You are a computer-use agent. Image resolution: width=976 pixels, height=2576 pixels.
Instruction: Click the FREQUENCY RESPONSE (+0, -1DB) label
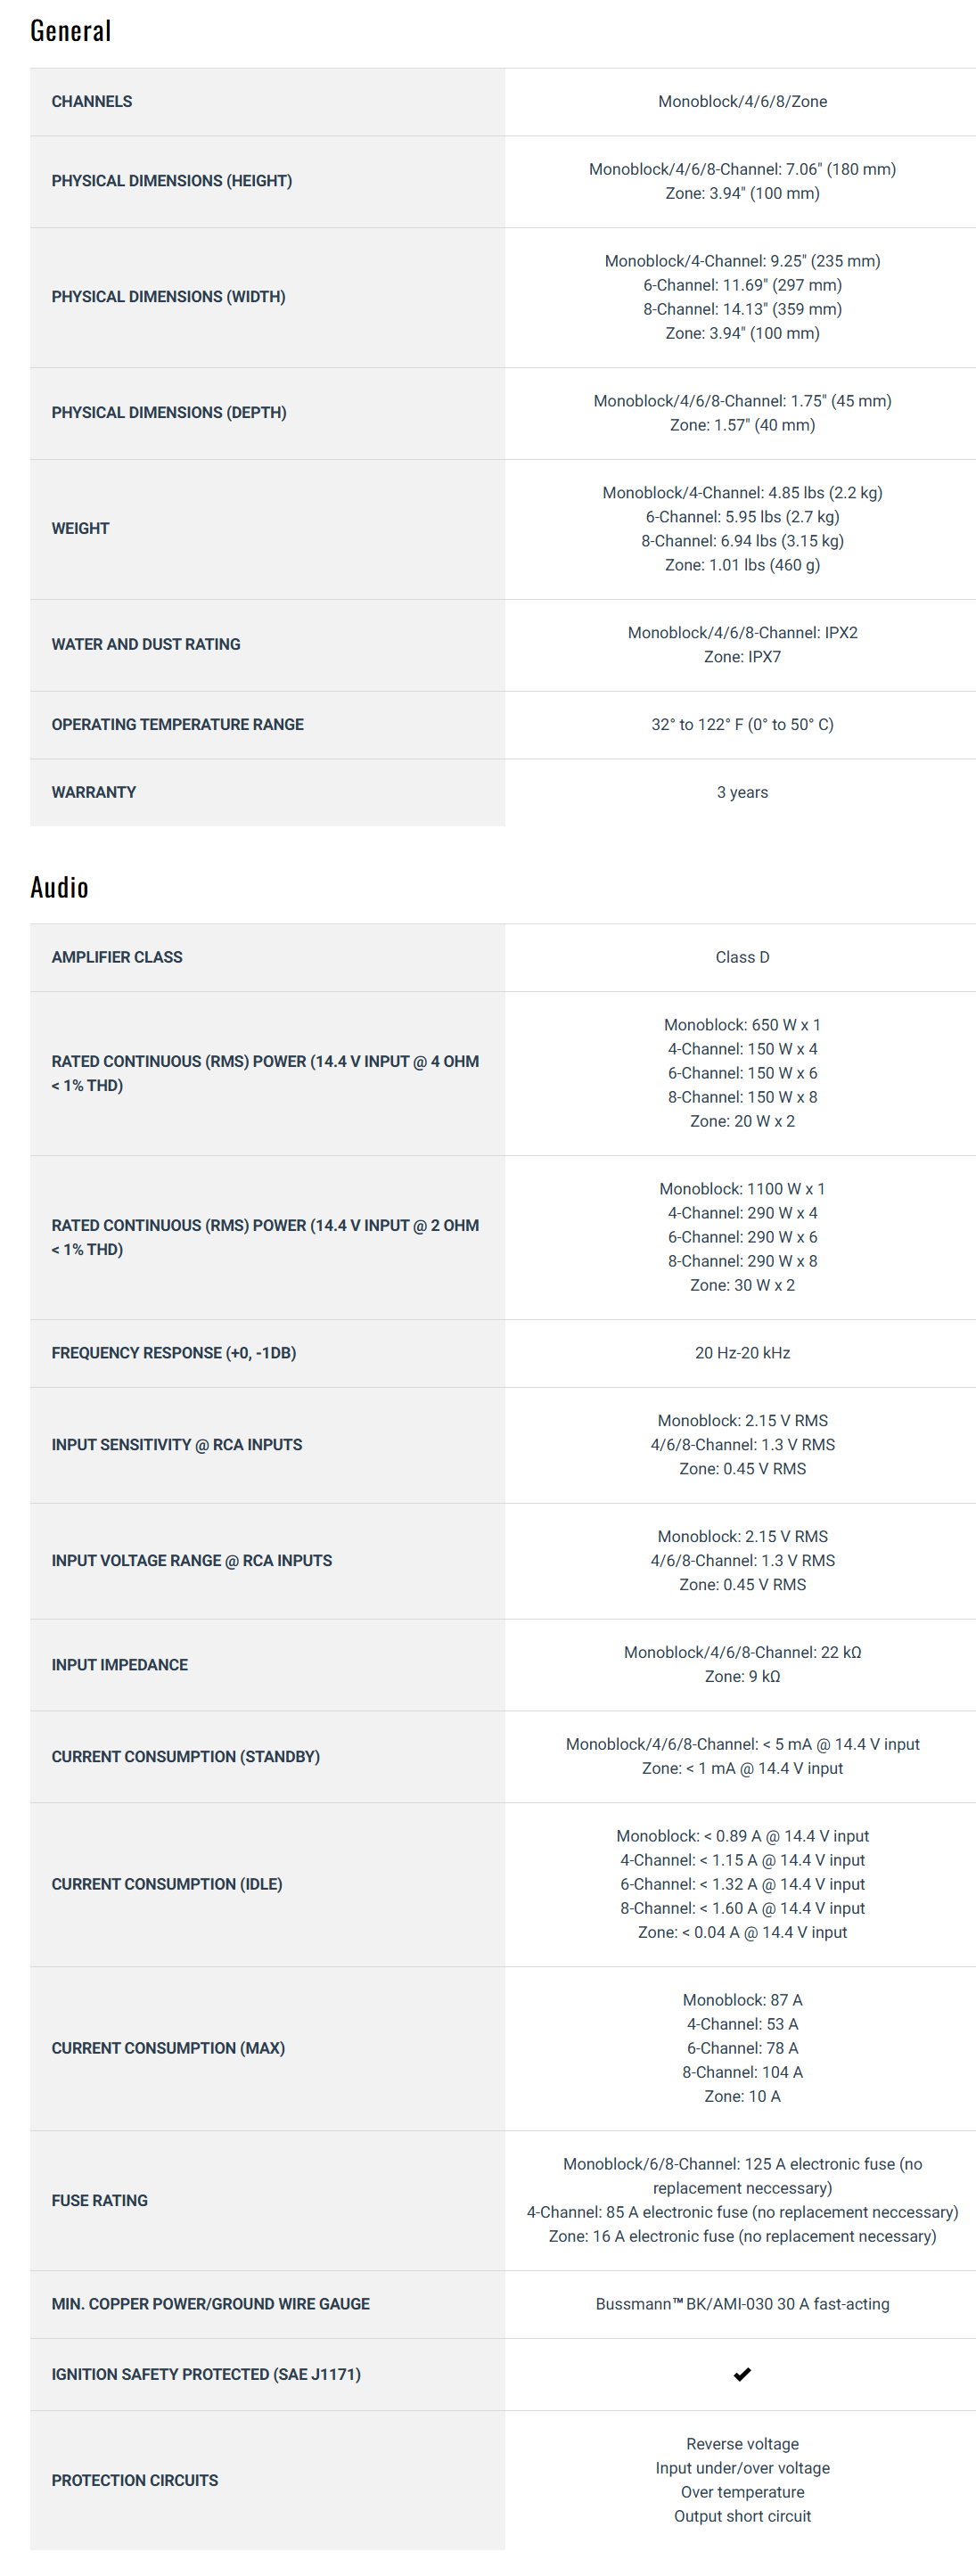click(174, 1353)
